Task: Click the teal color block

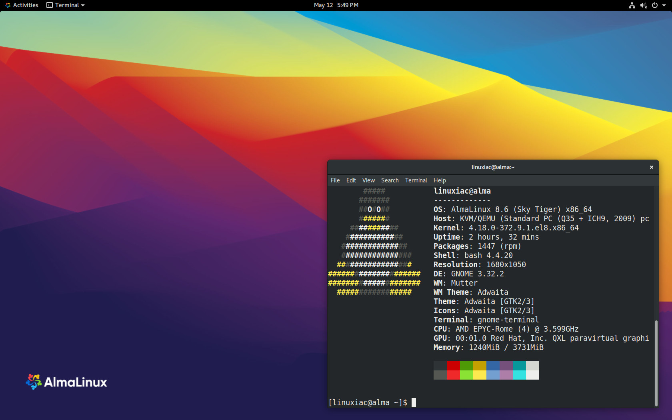Action: [x=519, y=366]
